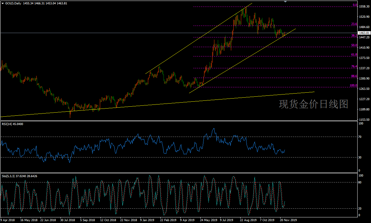371x223 pixels.
Task: Select the lower yellow channel trendline
Action: [242, 61]
